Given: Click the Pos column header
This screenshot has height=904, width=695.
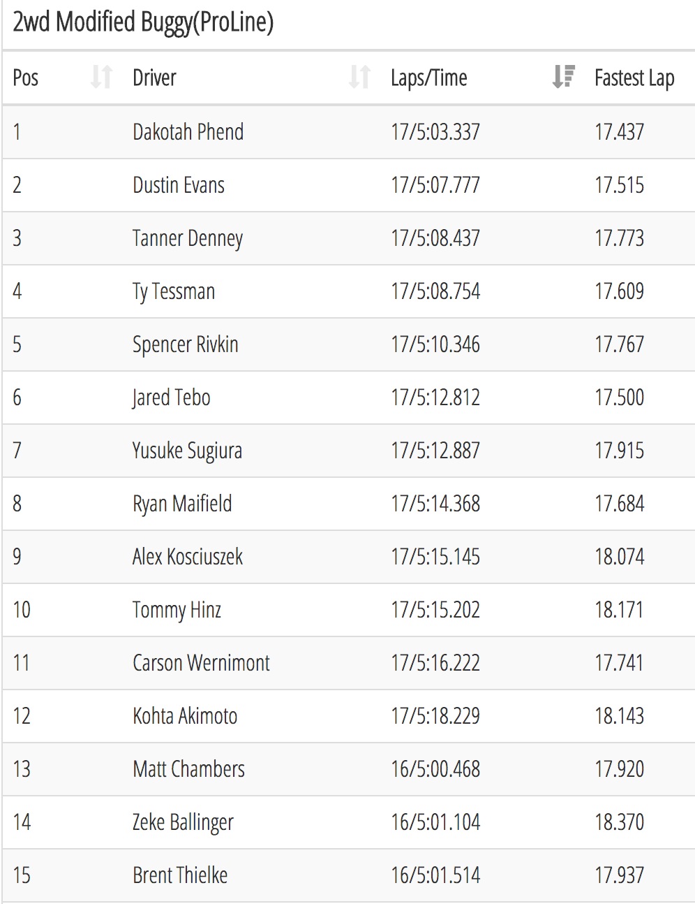Looking at the screenshot, I should tap(26, 78).
